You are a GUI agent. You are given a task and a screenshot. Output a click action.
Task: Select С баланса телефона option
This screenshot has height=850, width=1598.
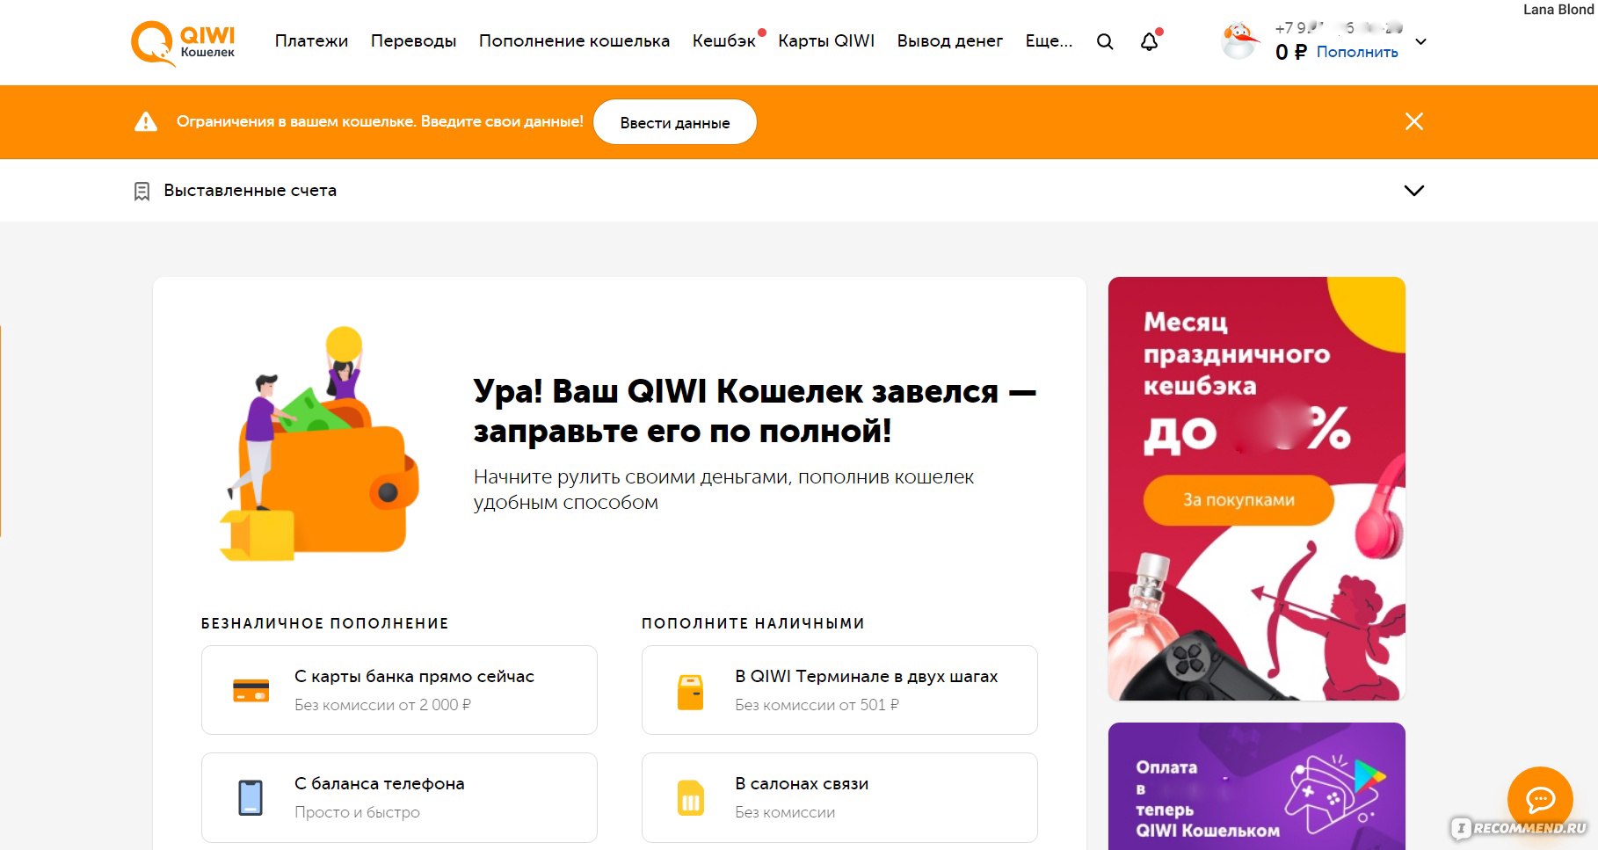tap(399, 797)
